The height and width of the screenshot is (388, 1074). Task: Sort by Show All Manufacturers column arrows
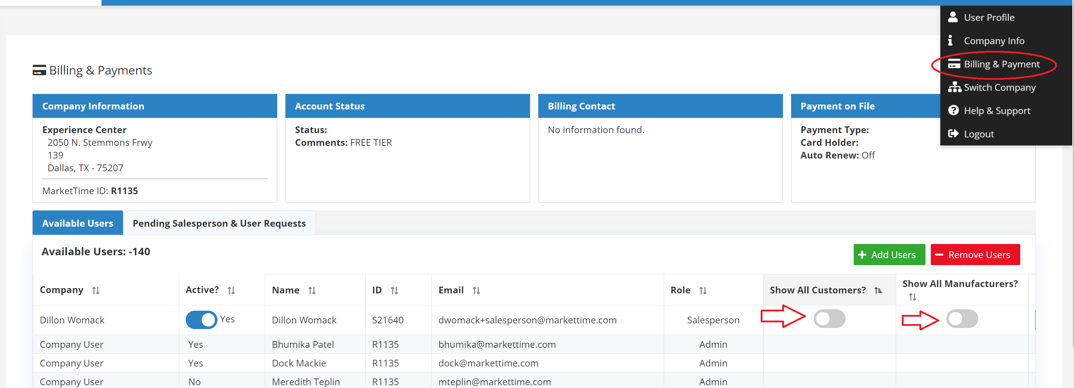click(x=912, y=297)
